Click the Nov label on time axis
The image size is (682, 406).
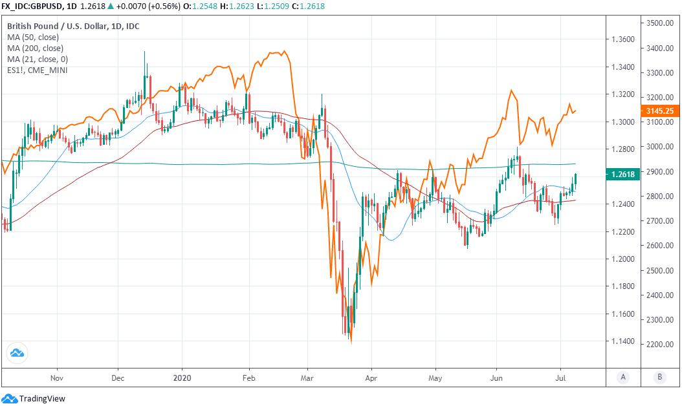coord(57,376)
